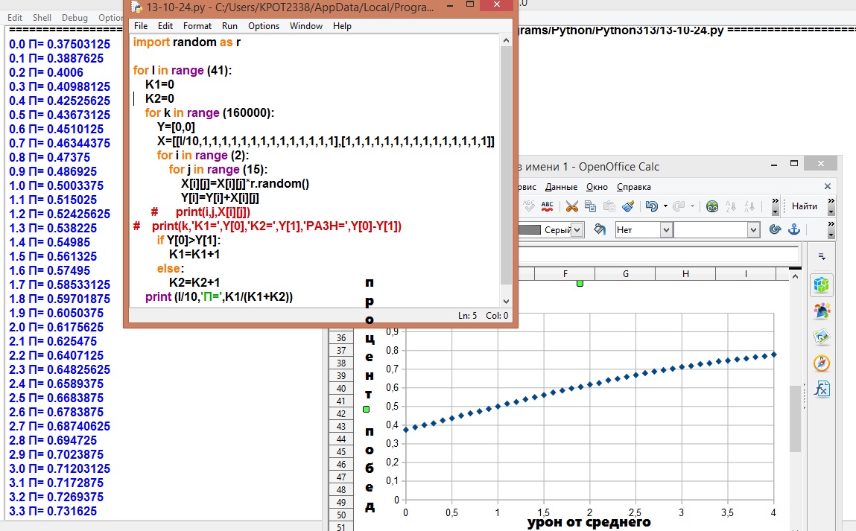Click the Copy icon in Calc toolbar
Image resolution: width=856 pixels, height=531 pixels.
pos(590,206)
